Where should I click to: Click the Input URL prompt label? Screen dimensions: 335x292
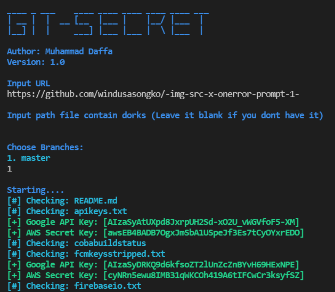pyautogui.click(x=28, y=84)
